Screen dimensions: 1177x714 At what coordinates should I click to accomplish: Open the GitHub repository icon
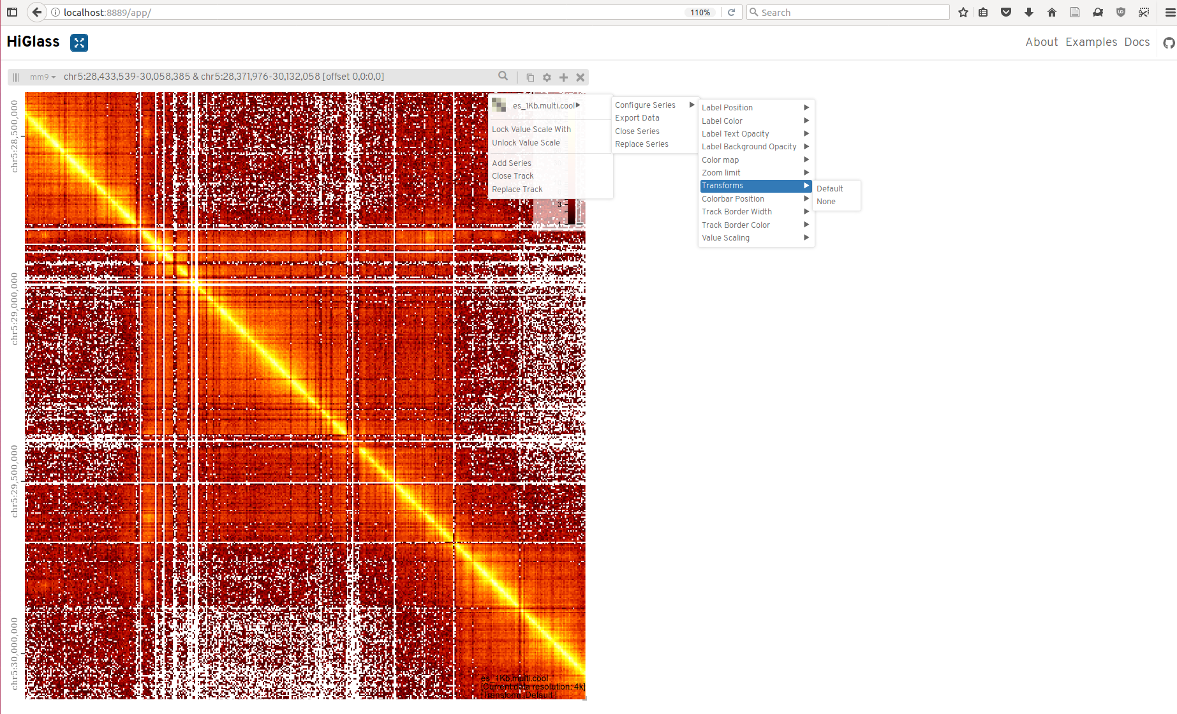(x=1168, y=43)
